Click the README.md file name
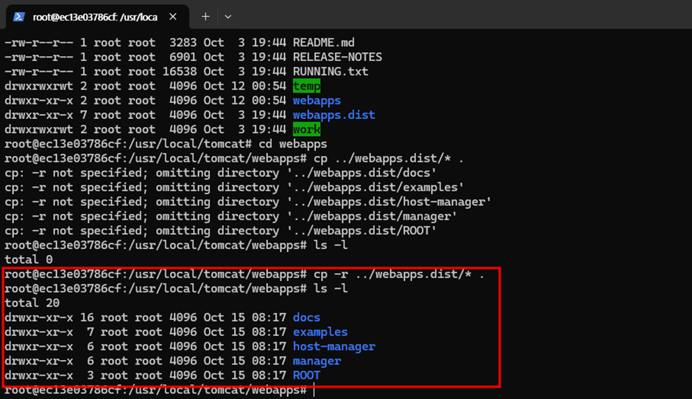This screenshot has height=399, width=692. (x=323, y=43)
